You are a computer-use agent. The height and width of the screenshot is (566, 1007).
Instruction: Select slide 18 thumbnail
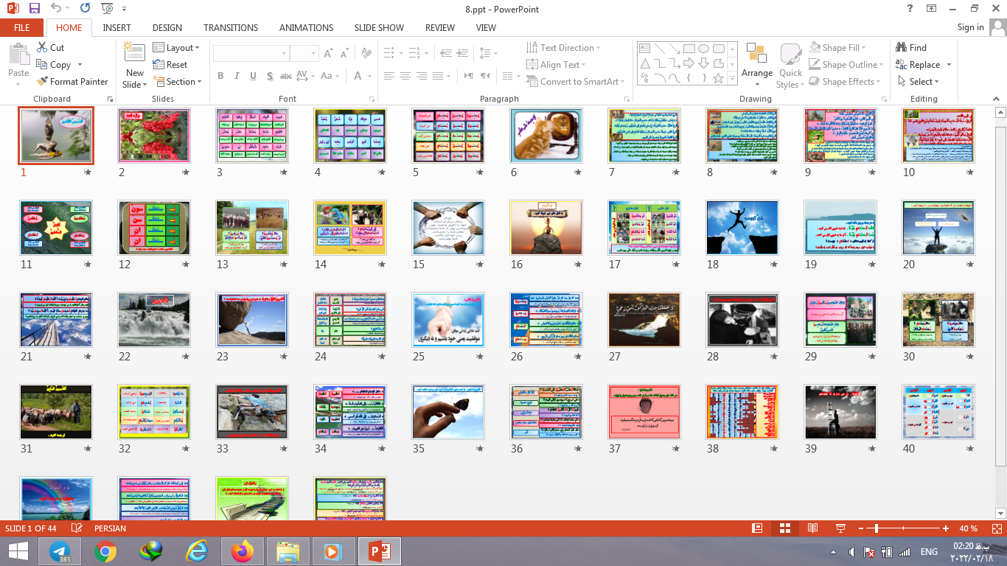coord(742,228)
